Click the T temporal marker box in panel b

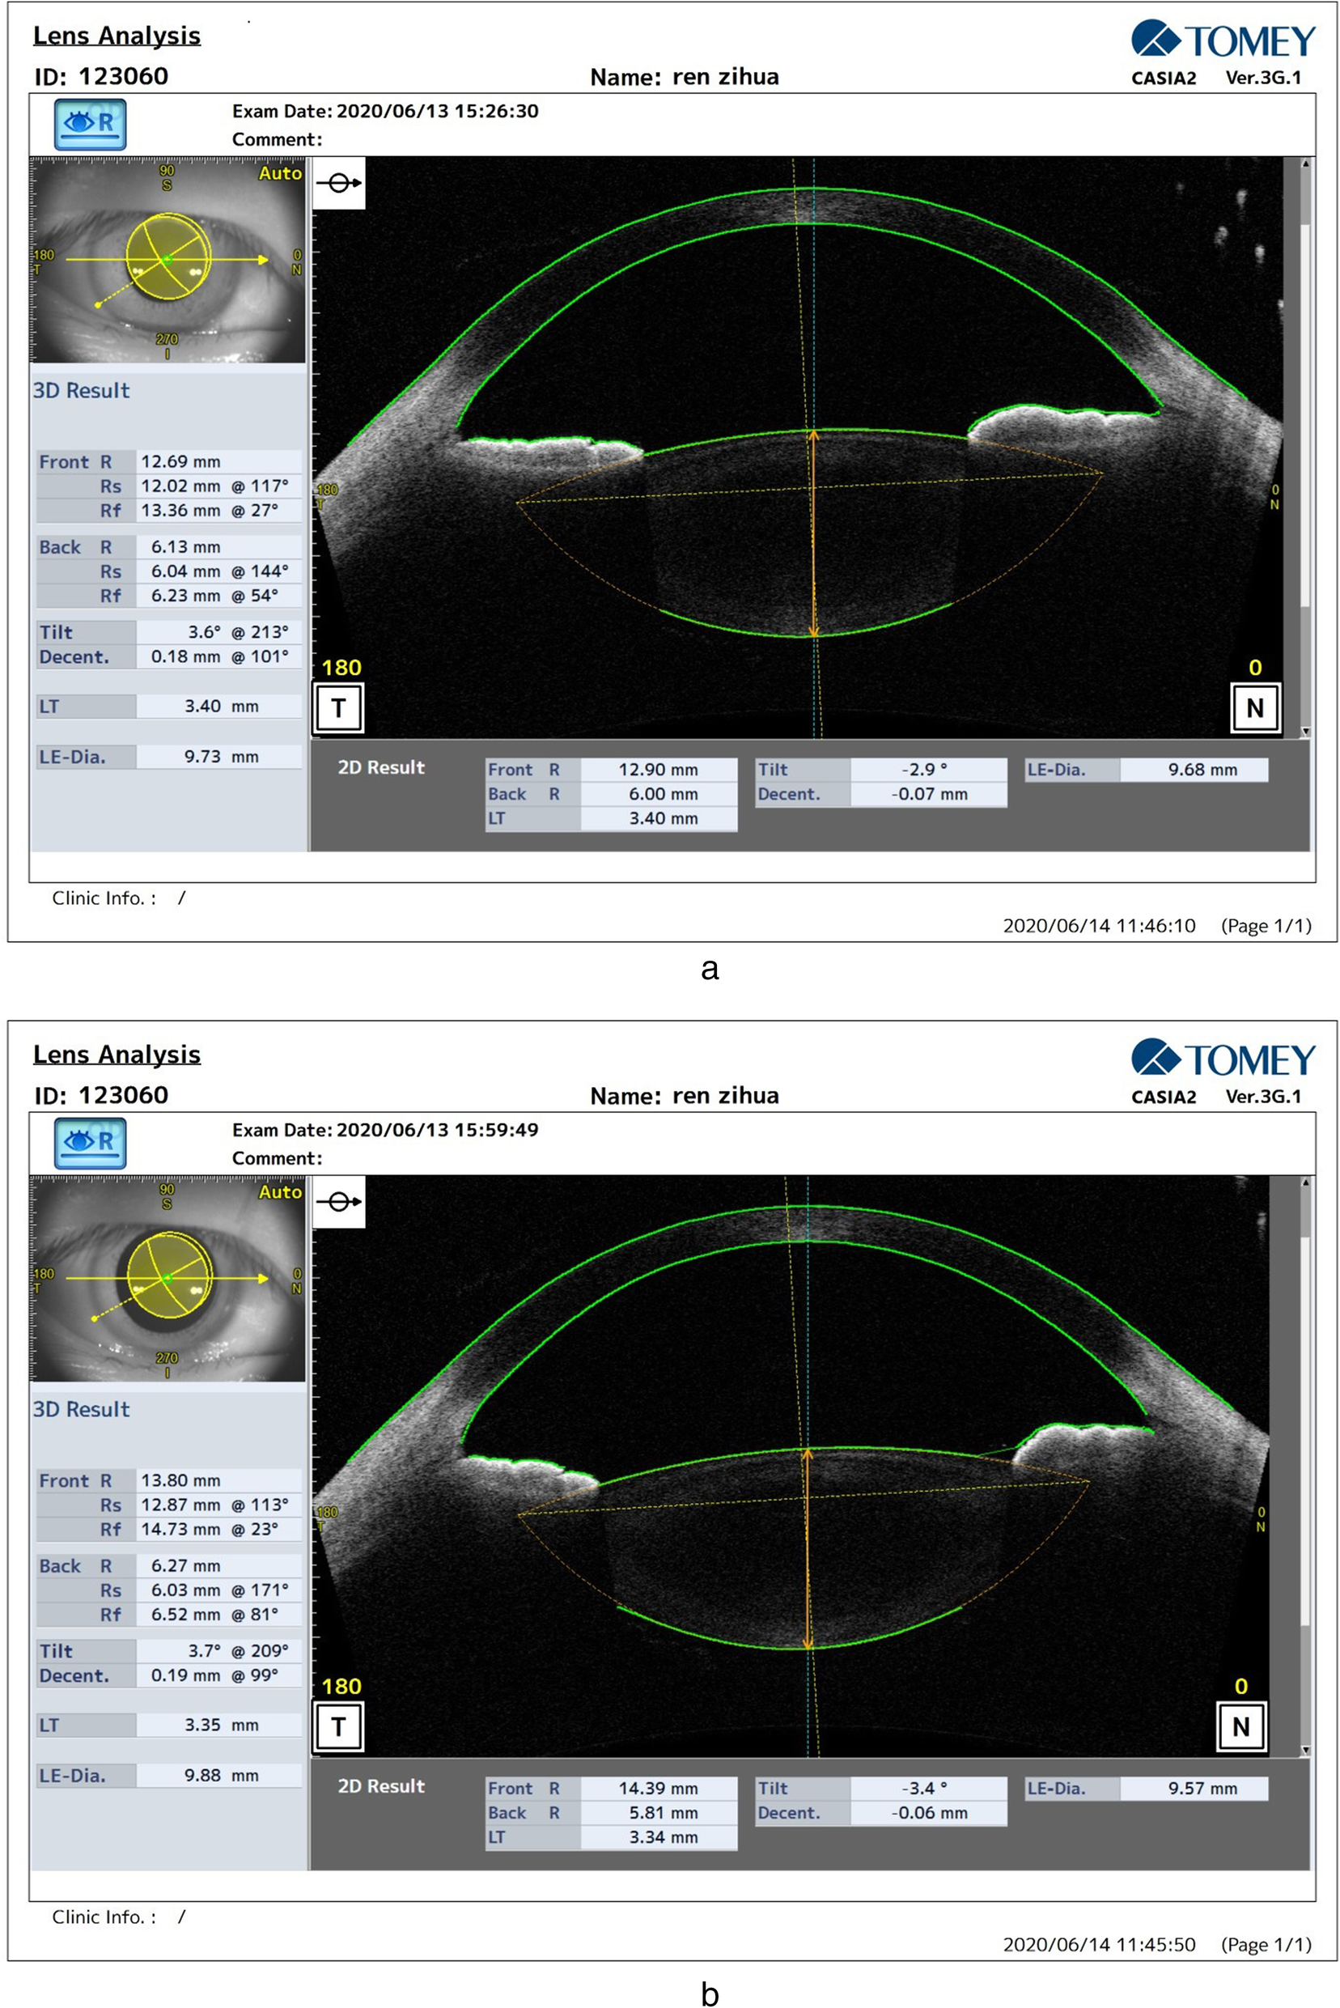pyautogui.click(x=339, y=1727)
